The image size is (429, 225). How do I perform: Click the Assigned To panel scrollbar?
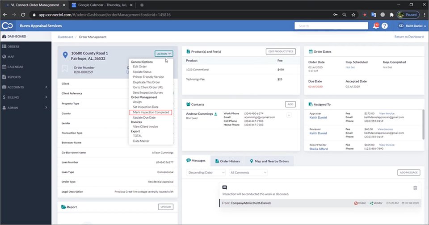[x=424, y=125]
